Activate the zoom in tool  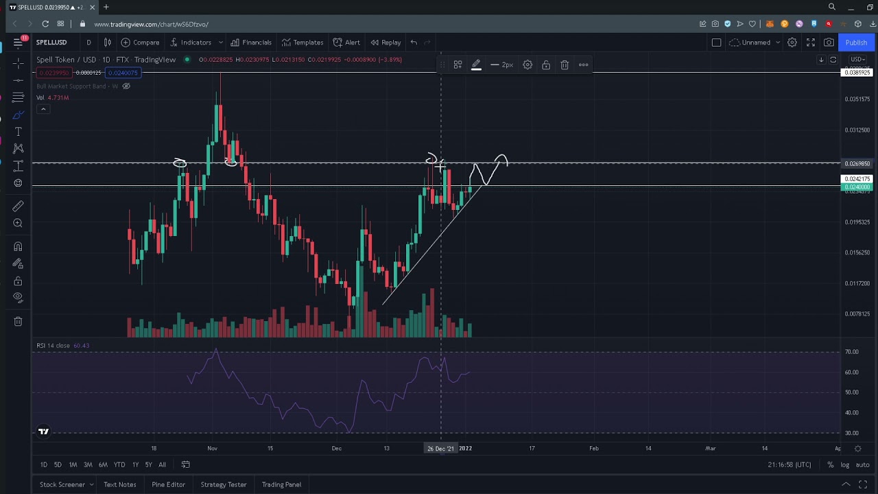pyautogui.click(x=18, y=223)
